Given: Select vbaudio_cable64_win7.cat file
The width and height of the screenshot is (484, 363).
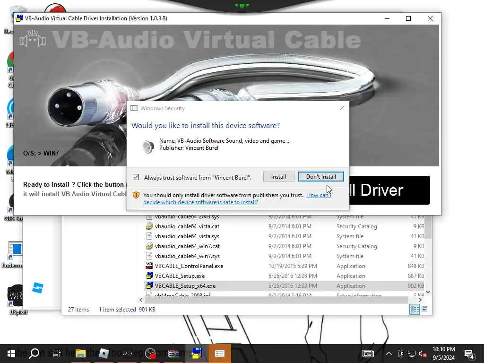Looking at the screenshot, I should pos(187,246).
